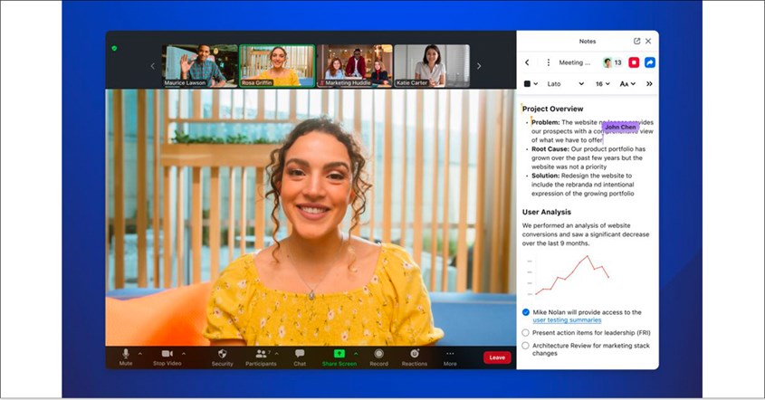The height and width of the screenshot is (400, 765).
Task: Click the Notes panel title
Action: click(x=588, y=42)
